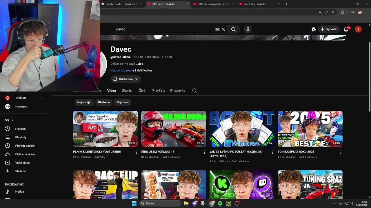Open Discord from taskbar
371x208 pixels.
click(195, 203)
